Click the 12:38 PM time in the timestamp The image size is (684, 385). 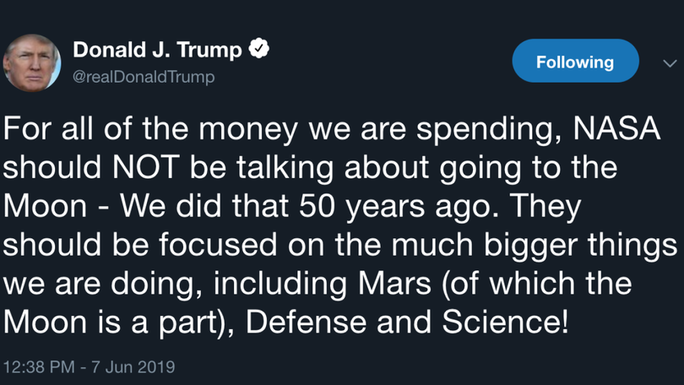[x=38, y=367]
